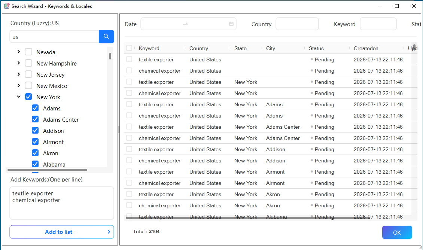Click the country fuzzy search input containing us
Image resolution: width=423 pixels, height=250 pixels.
(55, 37)
